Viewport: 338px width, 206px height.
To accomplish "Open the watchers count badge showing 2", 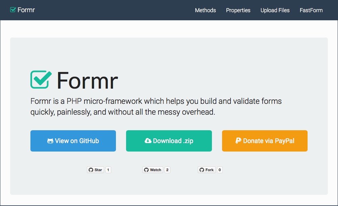I will point(167,170).
